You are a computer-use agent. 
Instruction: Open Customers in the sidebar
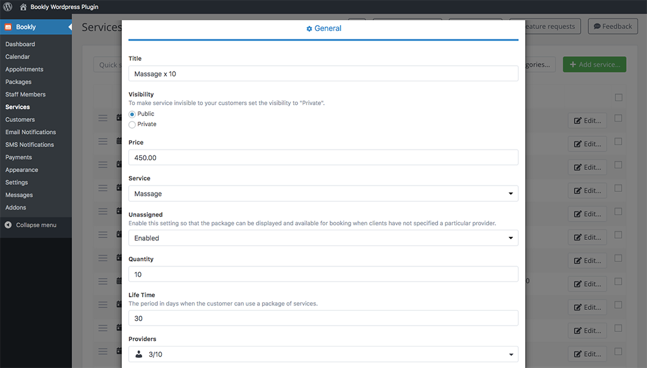tap(20, 119)
